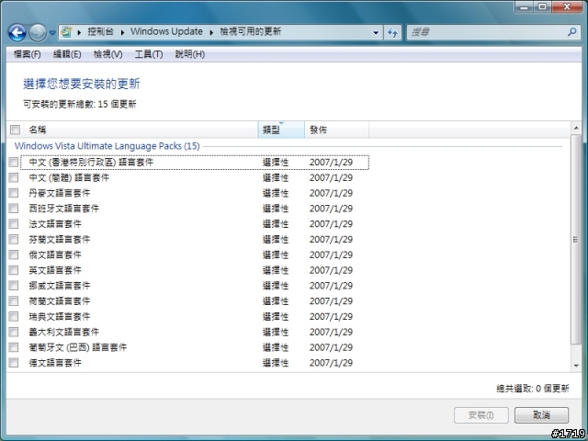Click the vertical scrollbar thumb
588x441 pixels.
coord(576,240)
